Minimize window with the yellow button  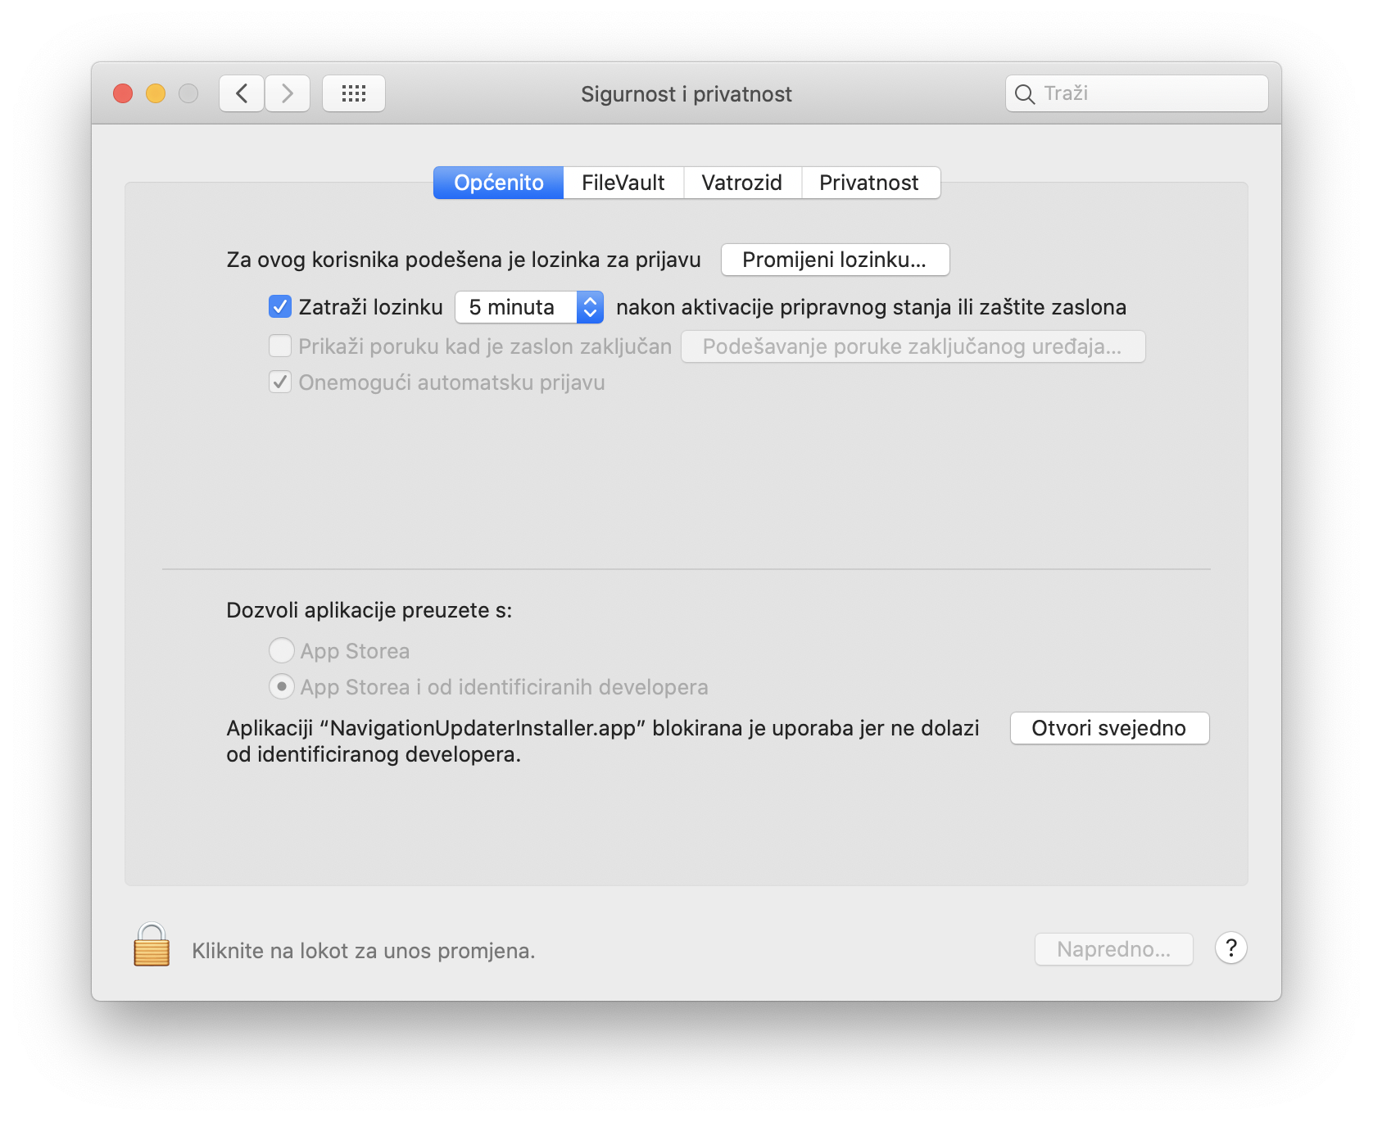(156, 93)
